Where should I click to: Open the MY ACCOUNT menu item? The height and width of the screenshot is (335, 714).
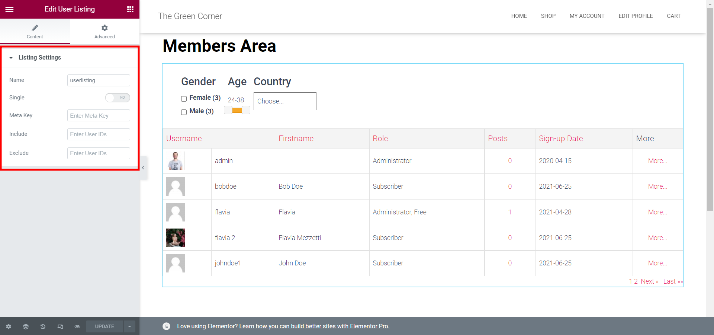(587, 16)
